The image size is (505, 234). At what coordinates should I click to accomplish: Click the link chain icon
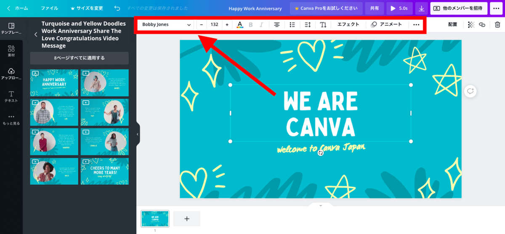pyautogui.click(x=482, y=25)
